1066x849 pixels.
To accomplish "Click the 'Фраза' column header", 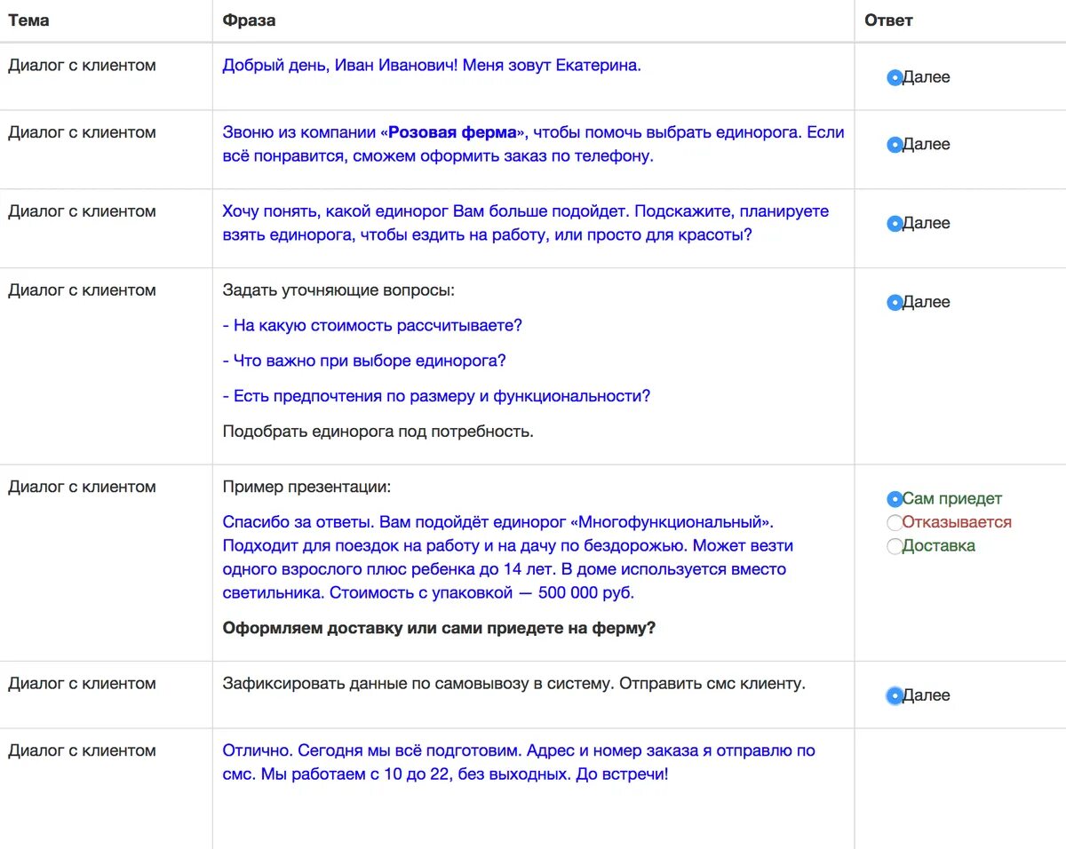I will tap(249, 20).
